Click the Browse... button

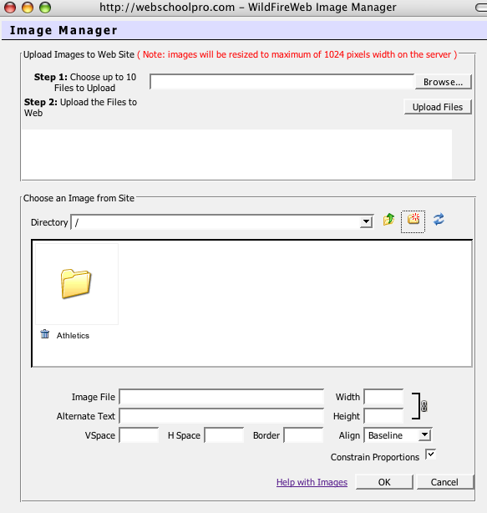(x=444, y=82)
